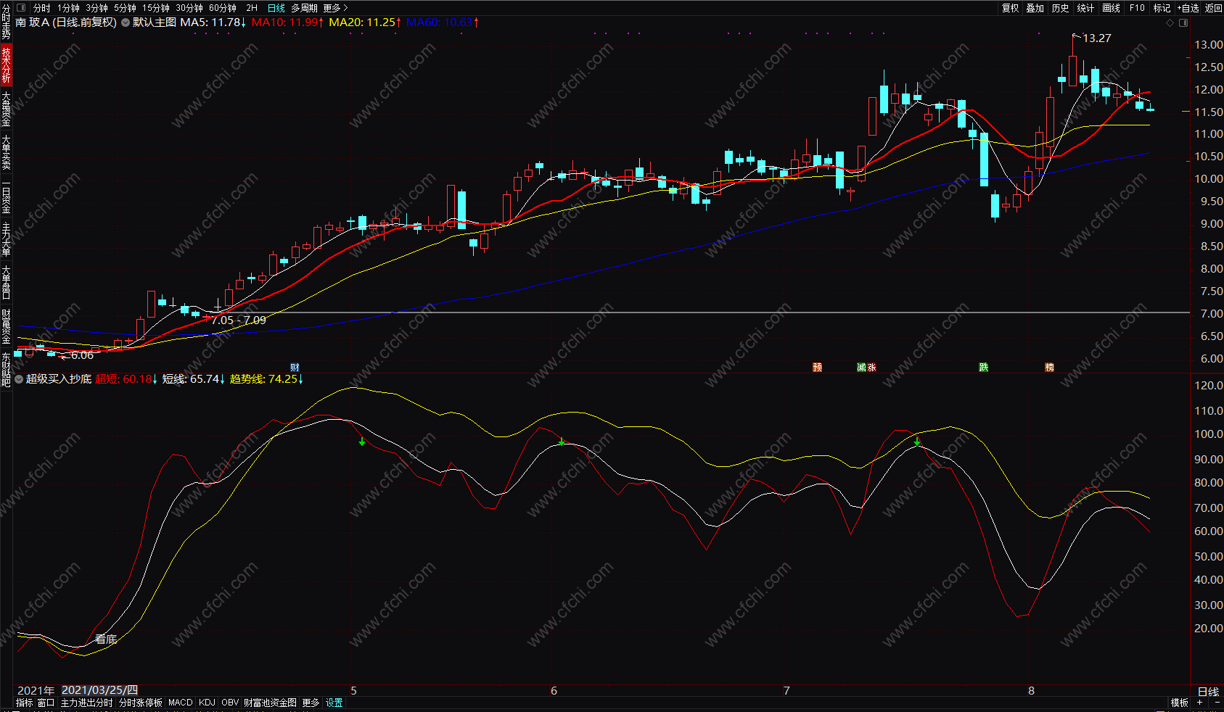Open the 更多 timeframe list at top
Image resolution: width=1224 pixels, height=712 pixels.
pyautogui.click(x=335, y=8)
